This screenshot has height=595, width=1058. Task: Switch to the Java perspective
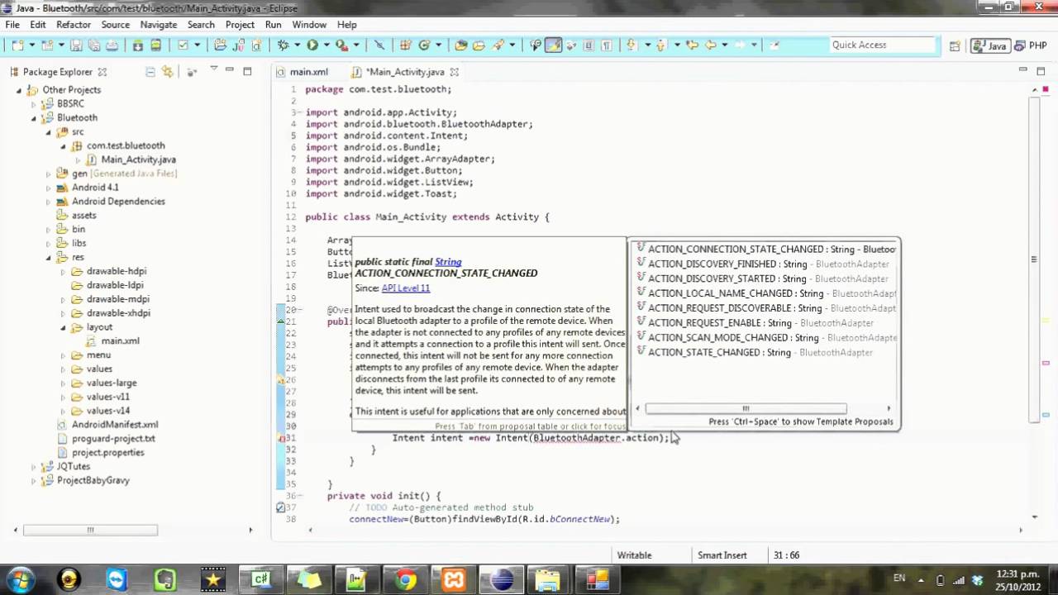[x=990, y=46]
